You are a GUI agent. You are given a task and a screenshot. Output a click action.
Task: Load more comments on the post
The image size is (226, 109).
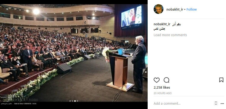coord(170,35)
